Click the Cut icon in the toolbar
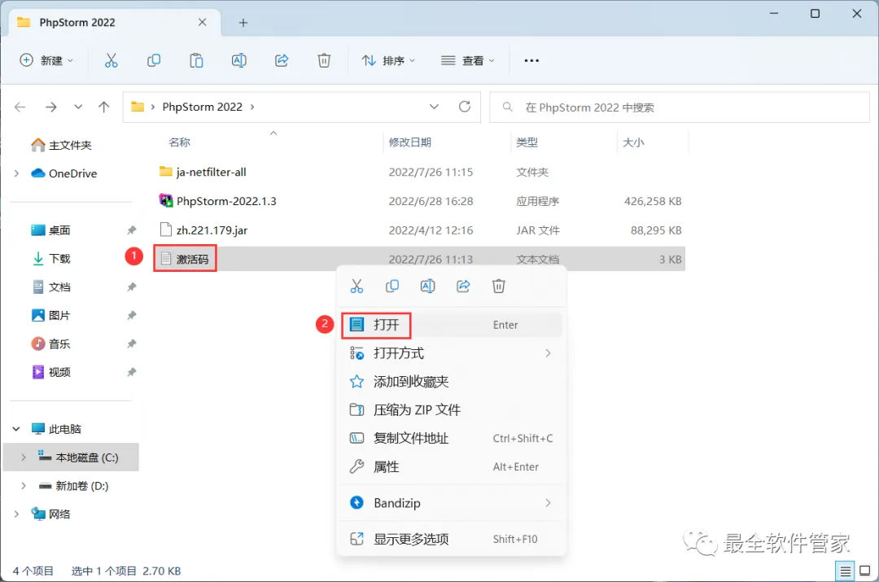This screenshot has height=582, width=879. 111,60
